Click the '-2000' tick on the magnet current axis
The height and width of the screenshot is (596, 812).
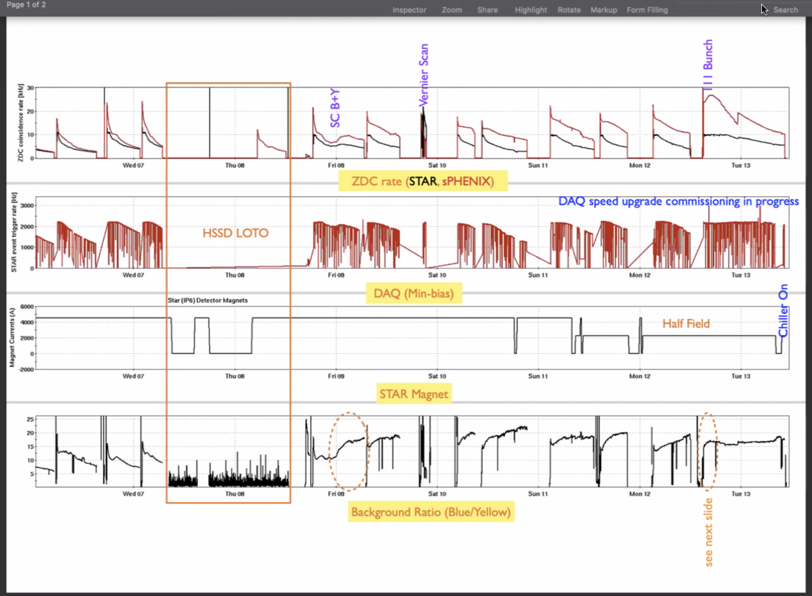[26, 370]
